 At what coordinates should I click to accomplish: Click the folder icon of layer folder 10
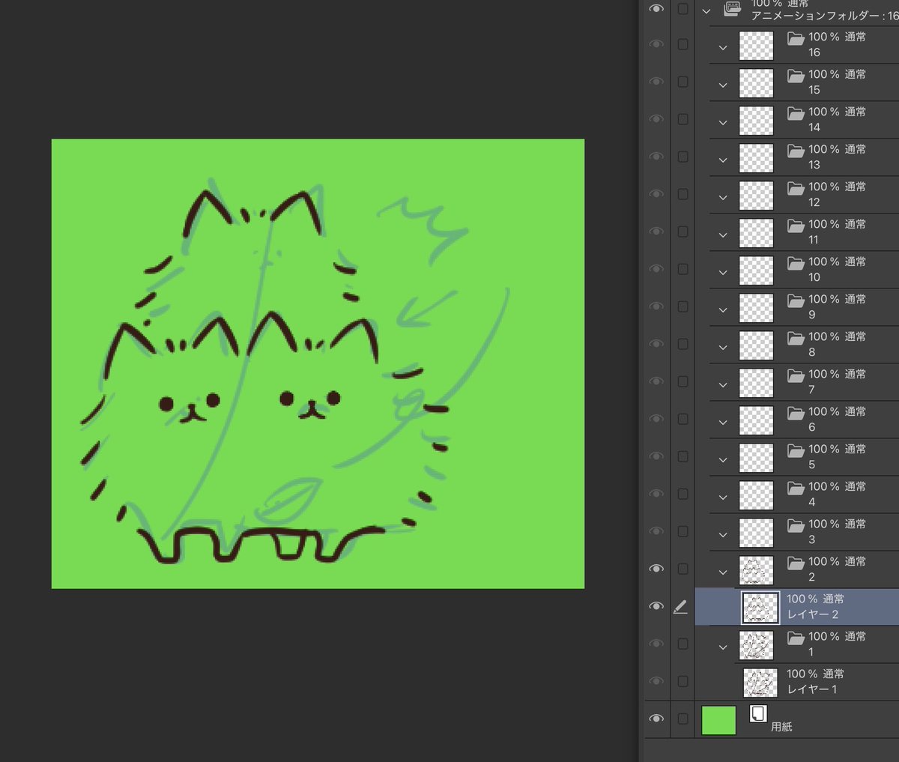click(796, 262)
